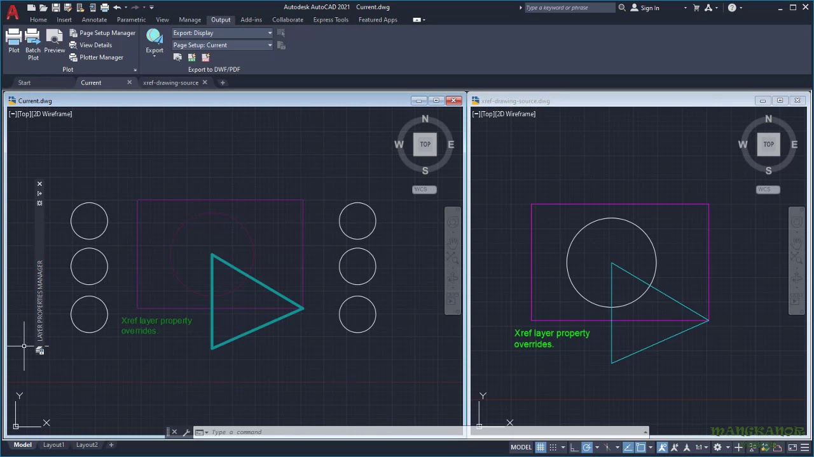Click the workspace switching gear icon
Screen dimensions: 814x457
point(717,447)
